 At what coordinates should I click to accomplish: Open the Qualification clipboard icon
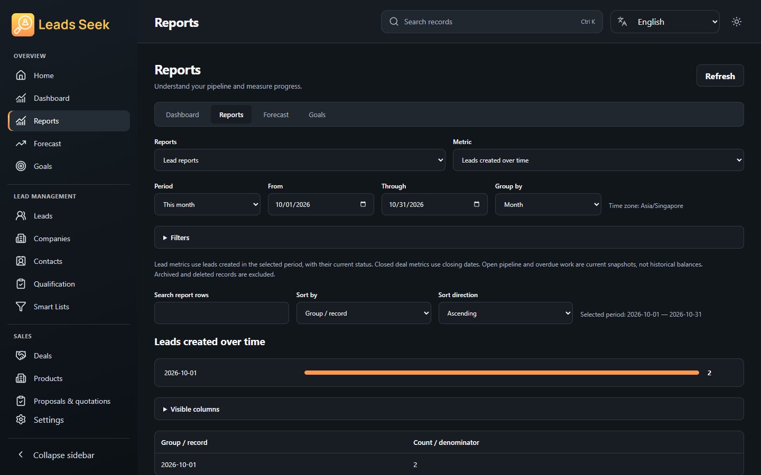pos(21,284)
